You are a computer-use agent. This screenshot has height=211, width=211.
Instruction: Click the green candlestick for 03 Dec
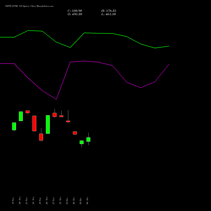(x=81, y=142)
